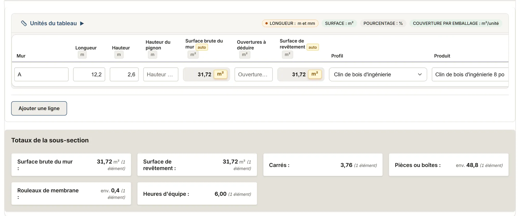The height and width of the screenshot is (216, 520).
Task: Expand the Unités du tableau section arrow
Action: [x=82, y=23]
